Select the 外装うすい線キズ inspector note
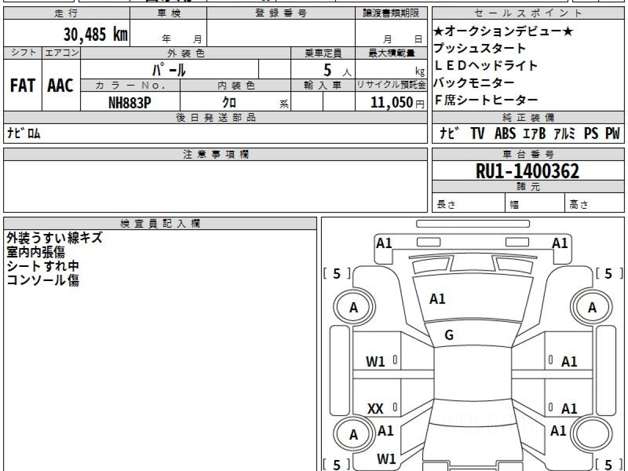The image size is (628, 471). point(54,238)
